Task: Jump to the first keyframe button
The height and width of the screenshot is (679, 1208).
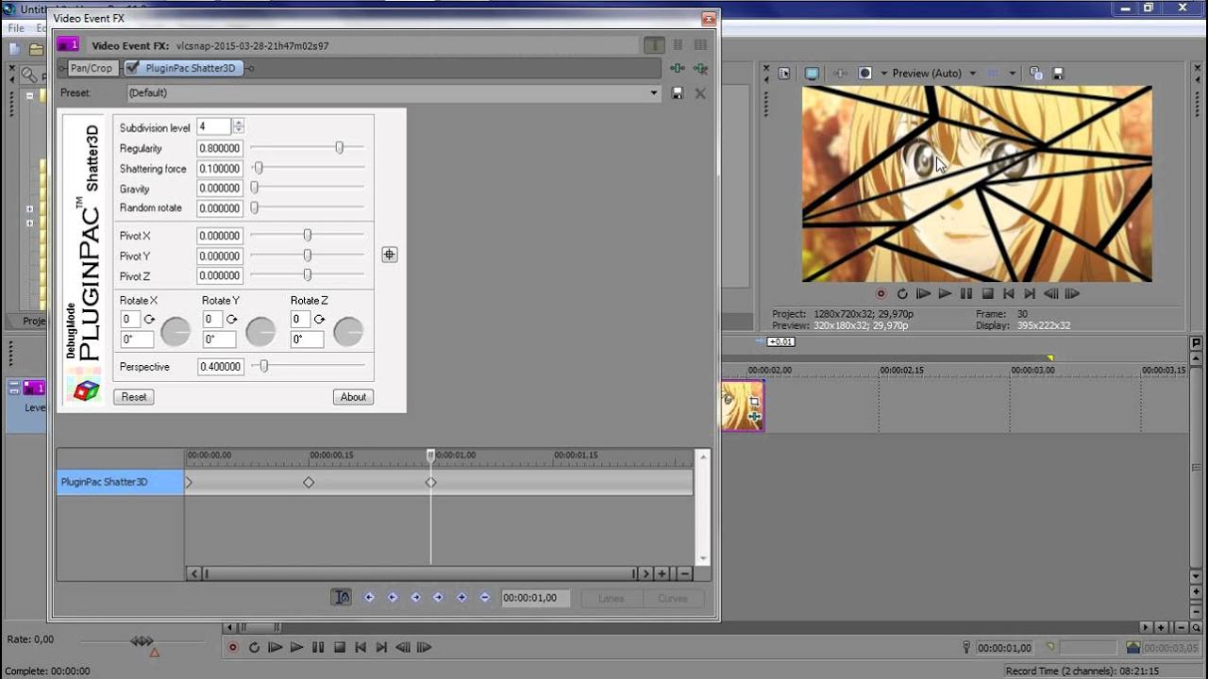Action: (369, 597)
